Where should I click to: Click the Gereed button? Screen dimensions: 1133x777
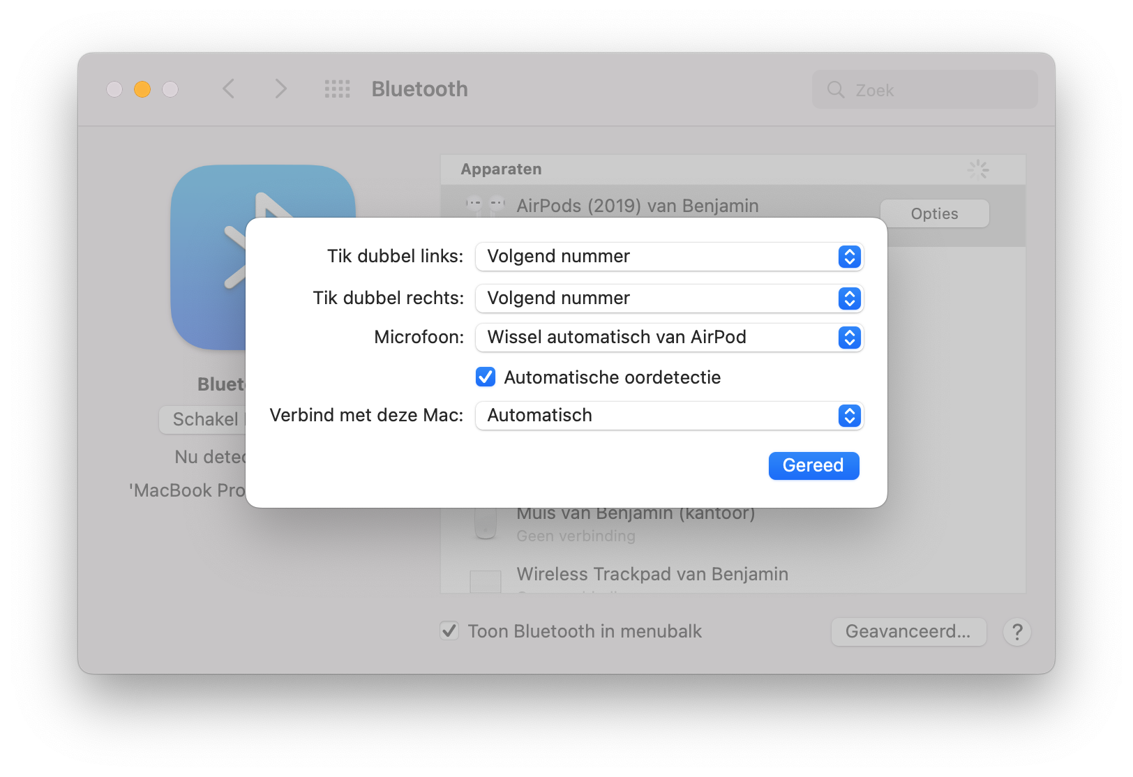coord(813,466)
